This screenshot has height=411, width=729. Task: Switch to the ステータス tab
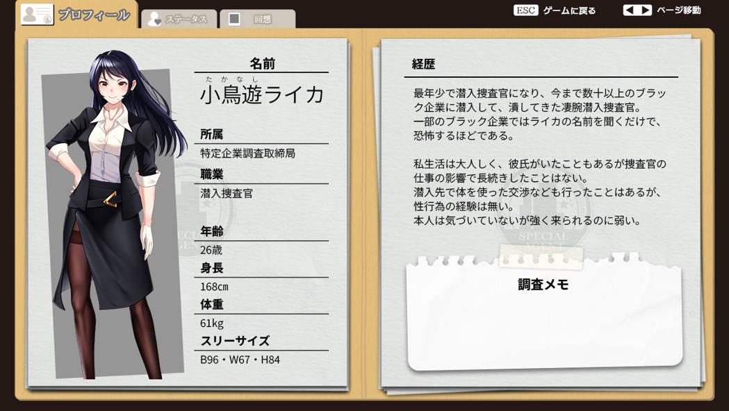tap(186, 19)
